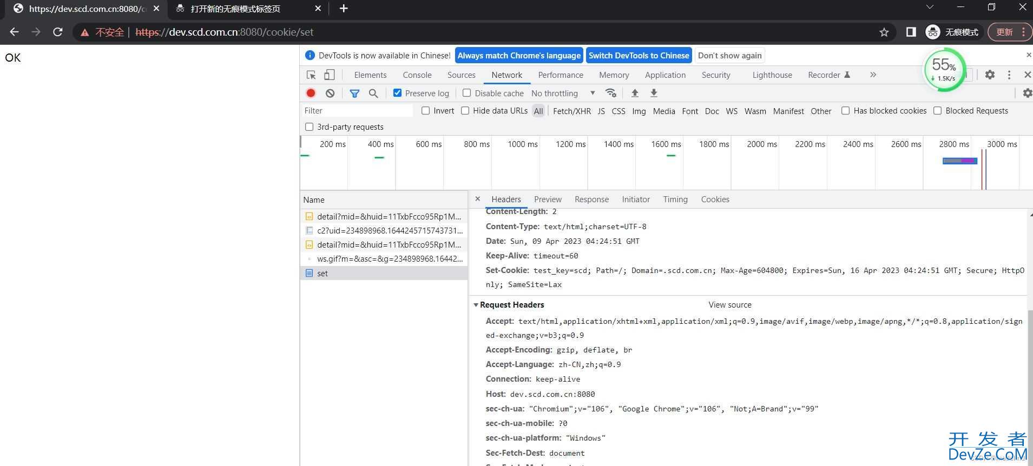1033x466 pixels.
Task: Open the throttling dropdown
Action: (563, 93)
